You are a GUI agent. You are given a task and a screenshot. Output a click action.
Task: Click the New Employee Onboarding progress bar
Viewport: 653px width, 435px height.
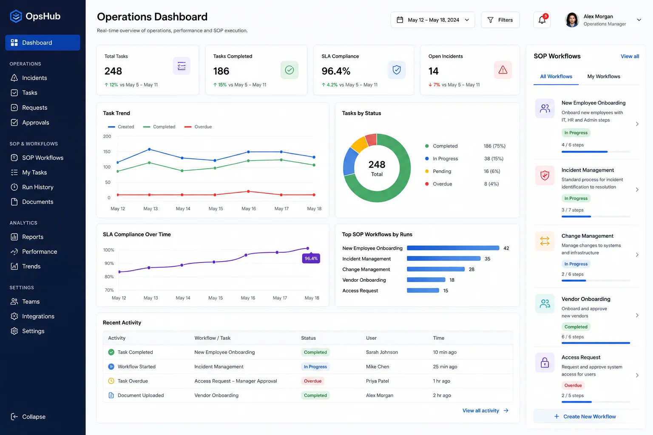coord(596,152)
